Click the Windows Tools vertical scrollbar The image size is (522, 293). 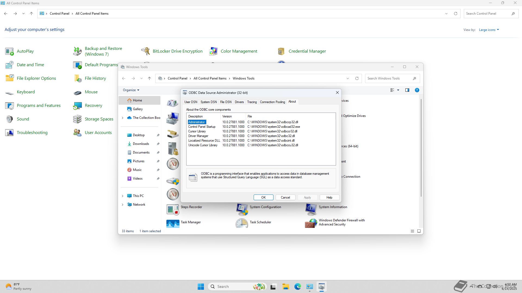pyautogui.click(x=421, y=148)
